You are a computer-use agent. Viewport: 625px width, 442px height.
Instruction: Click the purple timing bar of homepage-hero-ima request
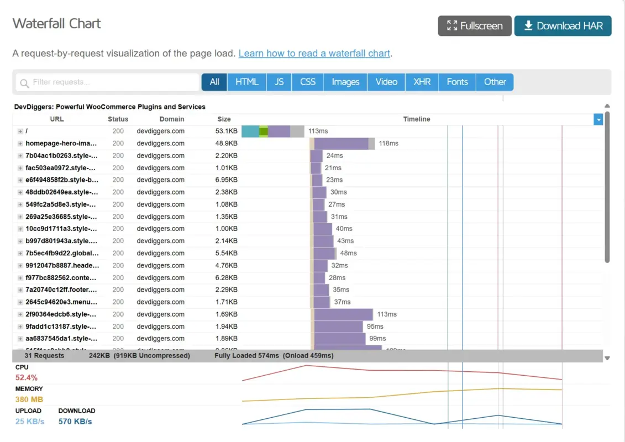tap(341, 144)
